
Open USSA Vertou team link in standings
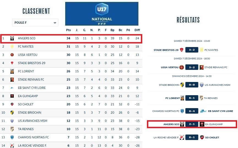click(x=28, y=55)
